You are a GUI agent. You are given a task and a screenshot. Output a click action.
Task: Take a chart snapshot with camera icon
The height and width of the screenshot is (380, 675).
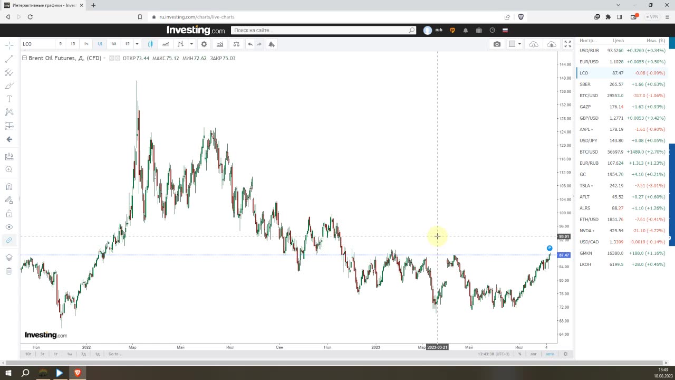(x=497, y=44)
